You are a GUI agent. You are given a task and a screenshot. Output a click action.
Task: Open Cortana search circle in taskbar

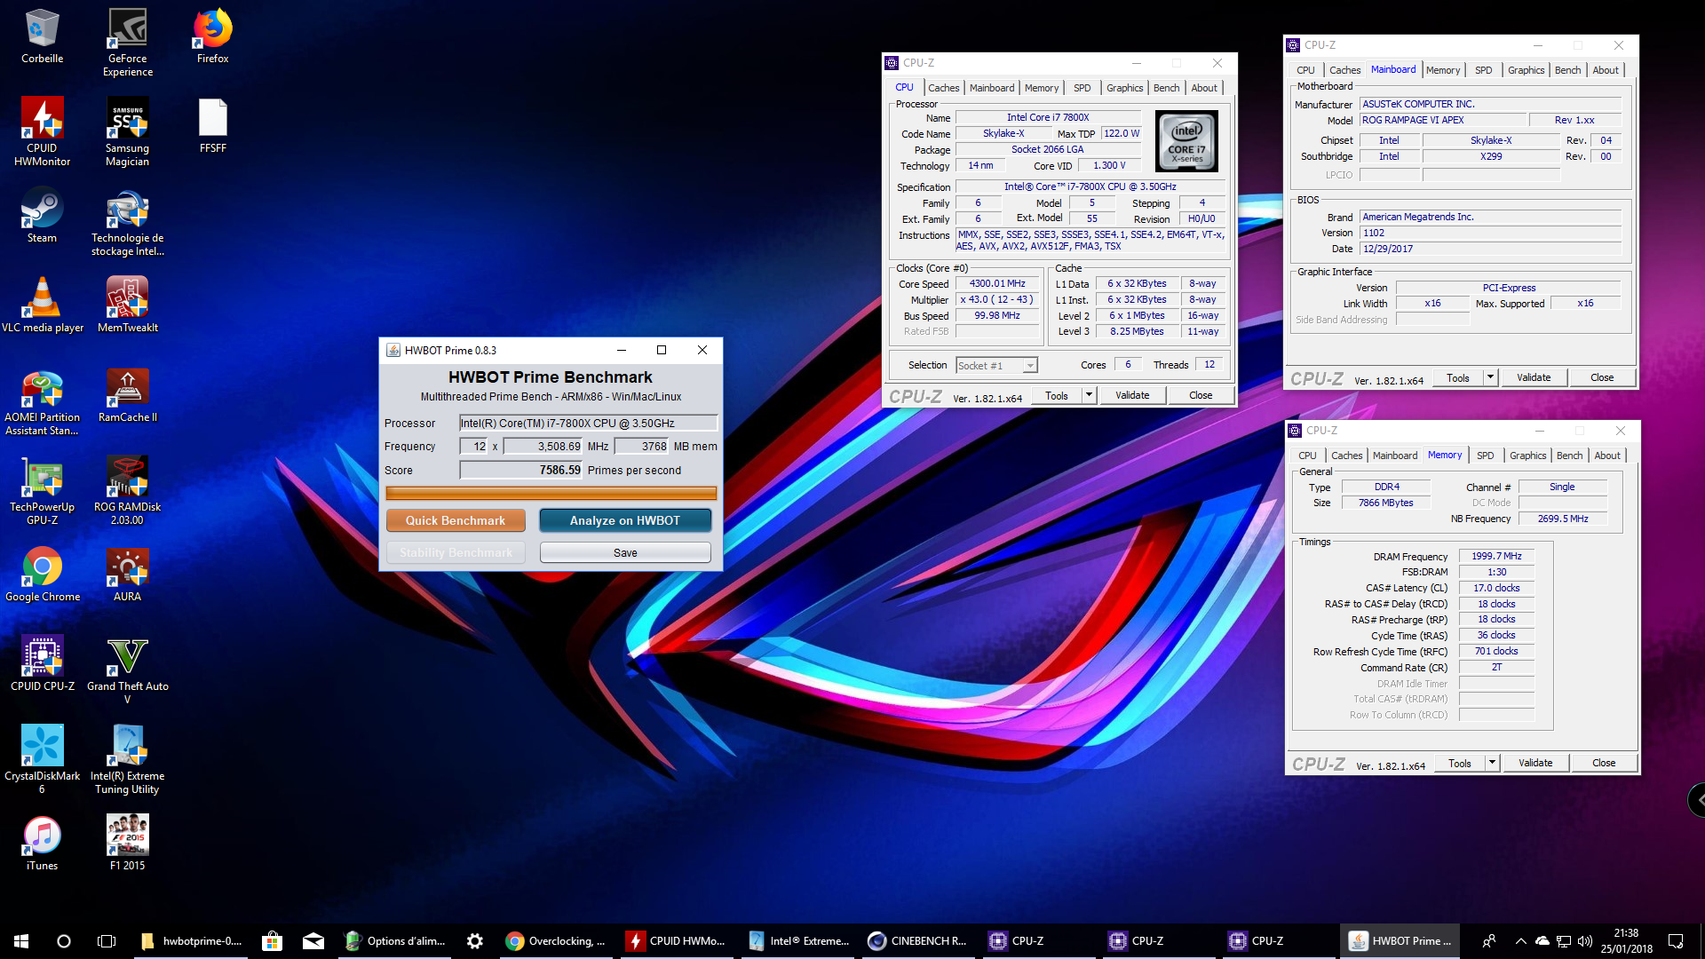click(x=64, y=941)
